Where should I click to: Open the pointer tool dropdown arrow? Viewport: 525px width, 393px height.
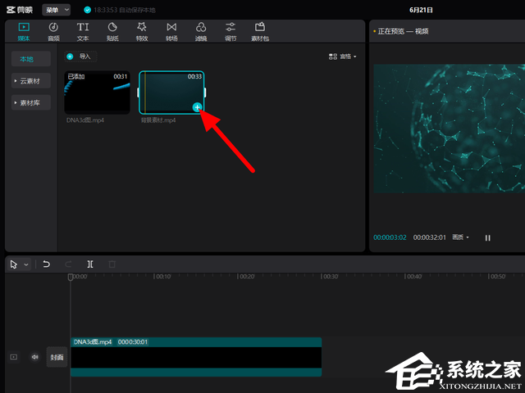[x=26, y=264]
